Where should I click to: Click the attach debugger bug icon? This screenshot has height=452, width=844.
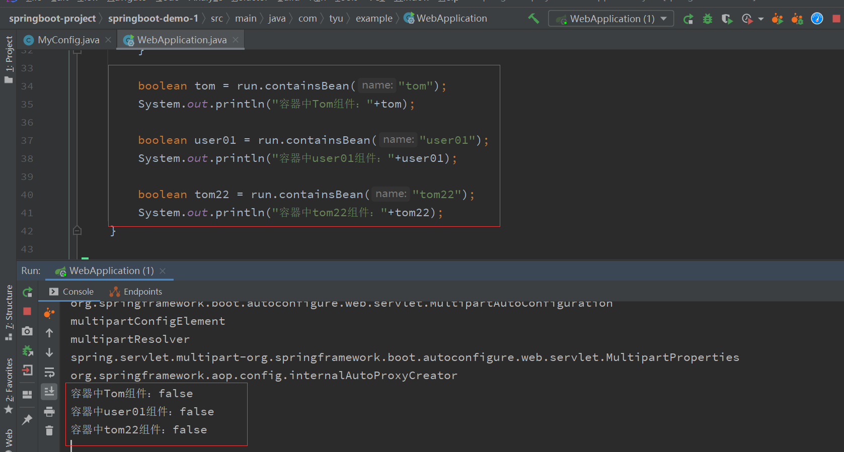pos(27,351)
